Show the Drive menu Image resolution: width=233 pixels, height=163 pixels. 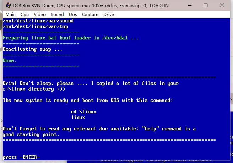(109, 14)
